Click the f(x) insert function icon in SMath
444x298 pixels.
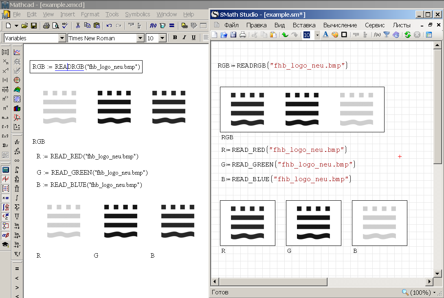click(376, 35)
